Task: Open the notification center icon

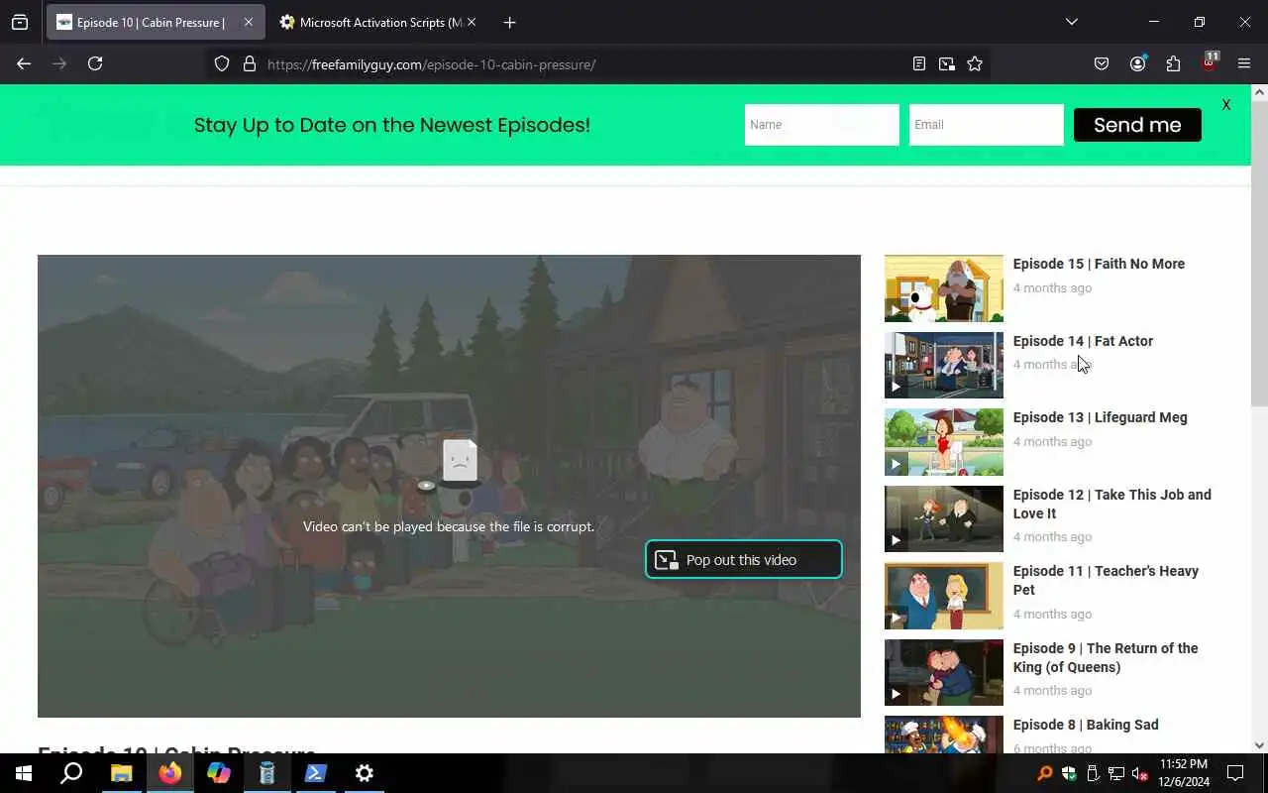Action: 1235,773
